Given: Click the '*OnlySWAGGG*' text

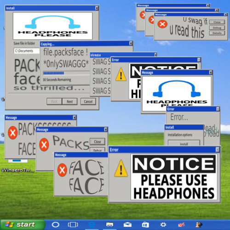Looking at the screenshot, I should (x=66, y=64).
